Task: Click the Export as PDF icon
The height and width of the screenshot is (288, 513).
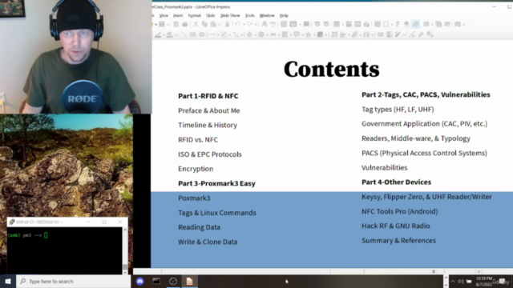Action: (176, 24)
